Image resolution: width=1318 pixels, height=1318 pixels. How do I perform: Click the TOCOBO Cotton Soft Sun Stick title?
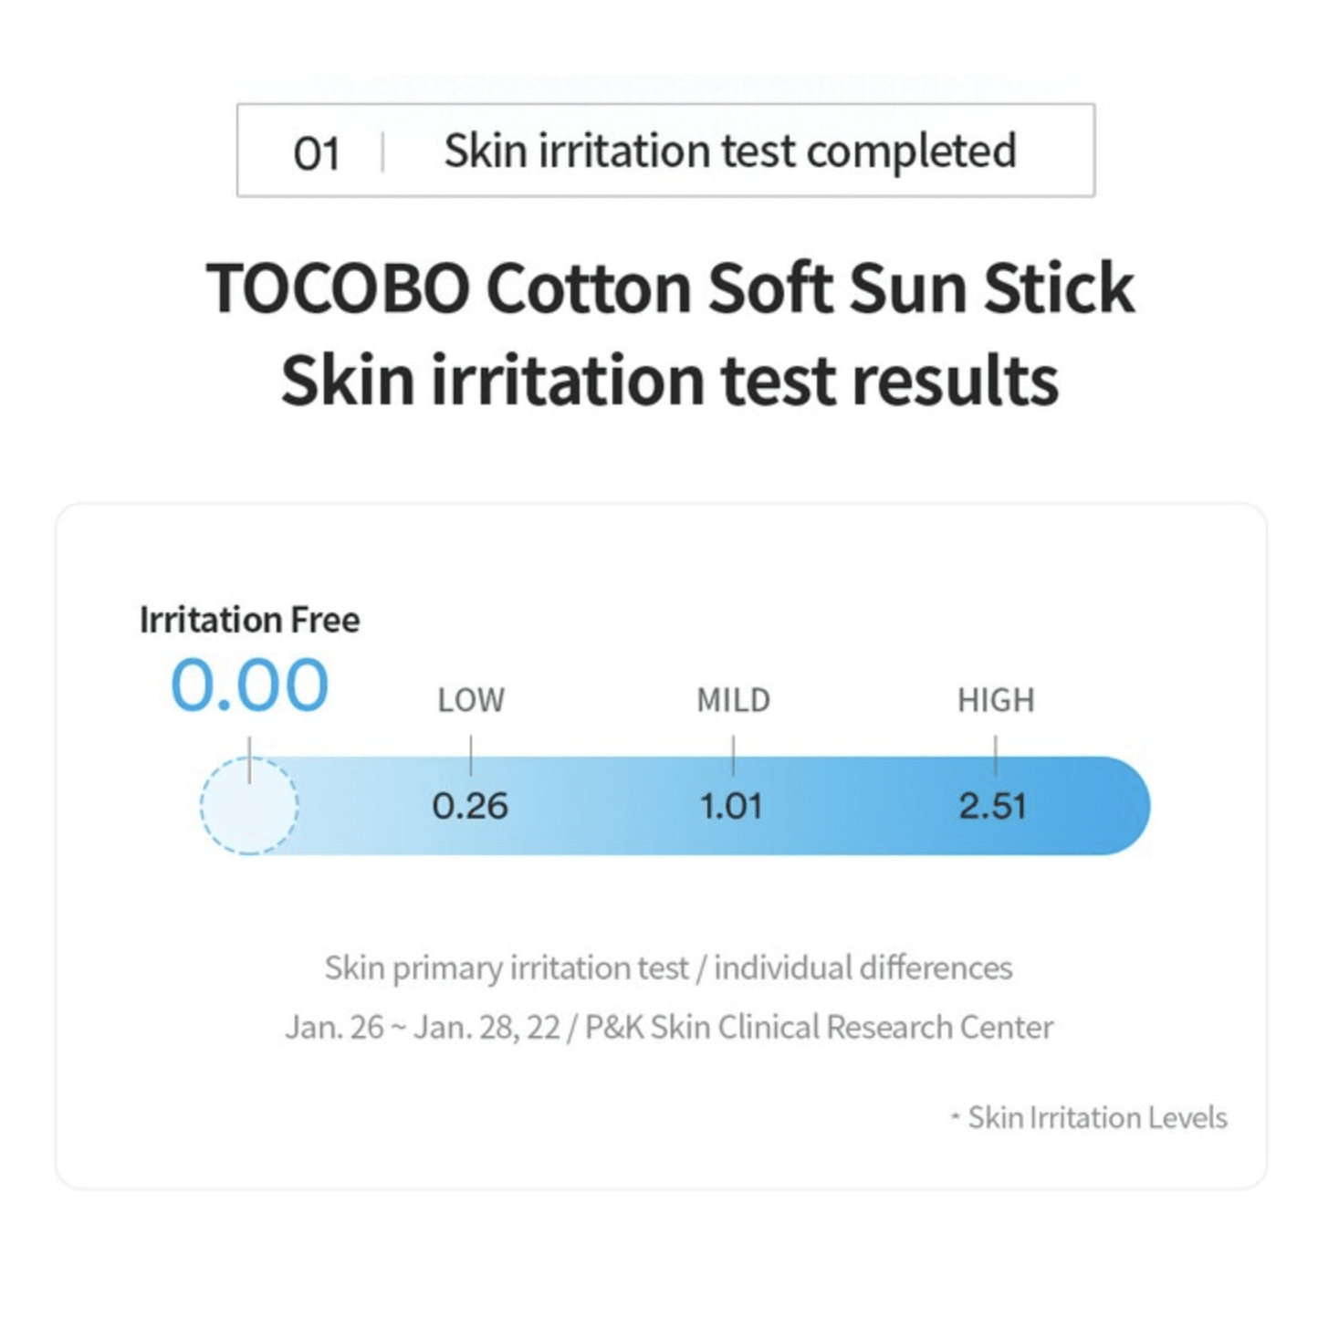pyautogui.click(x=669, y=288)
